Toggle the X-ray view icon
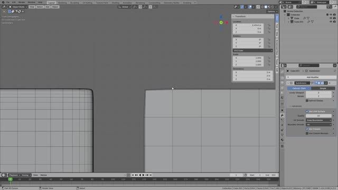The width and height of the screenshot is (338, 190). pos(258,7)
